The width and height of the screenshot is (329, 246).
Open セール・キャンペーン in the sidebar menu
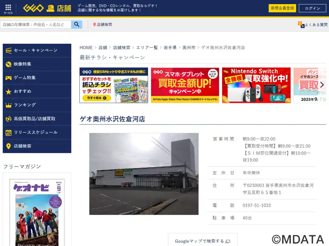click(37, 50)
